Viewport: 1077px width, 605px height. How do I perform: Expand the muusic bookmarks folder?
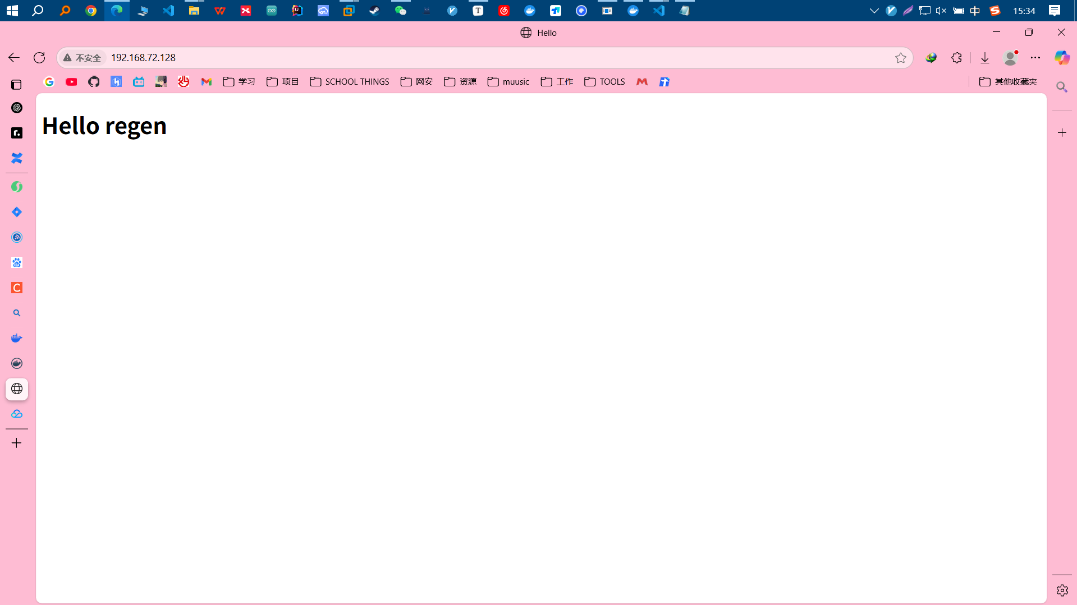508,82
